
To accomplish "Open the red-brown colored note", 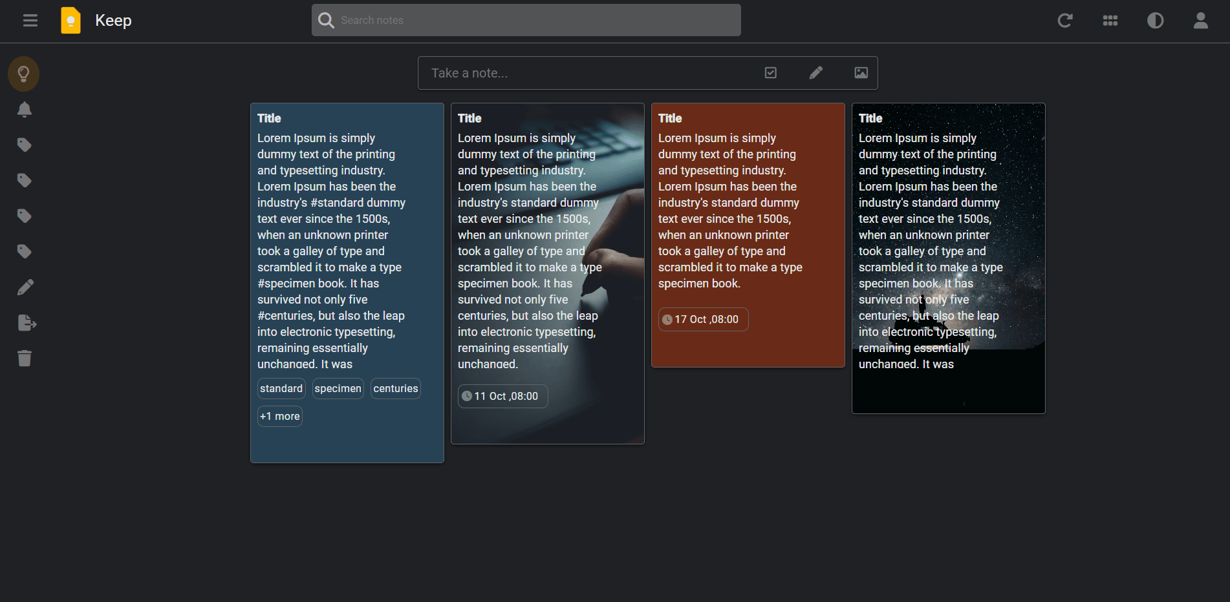I will coord(748,235).
